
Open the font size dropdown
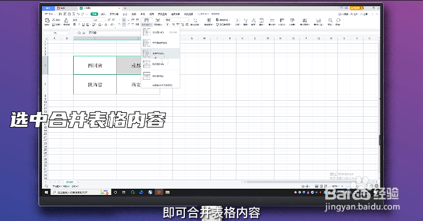[105, 20]
